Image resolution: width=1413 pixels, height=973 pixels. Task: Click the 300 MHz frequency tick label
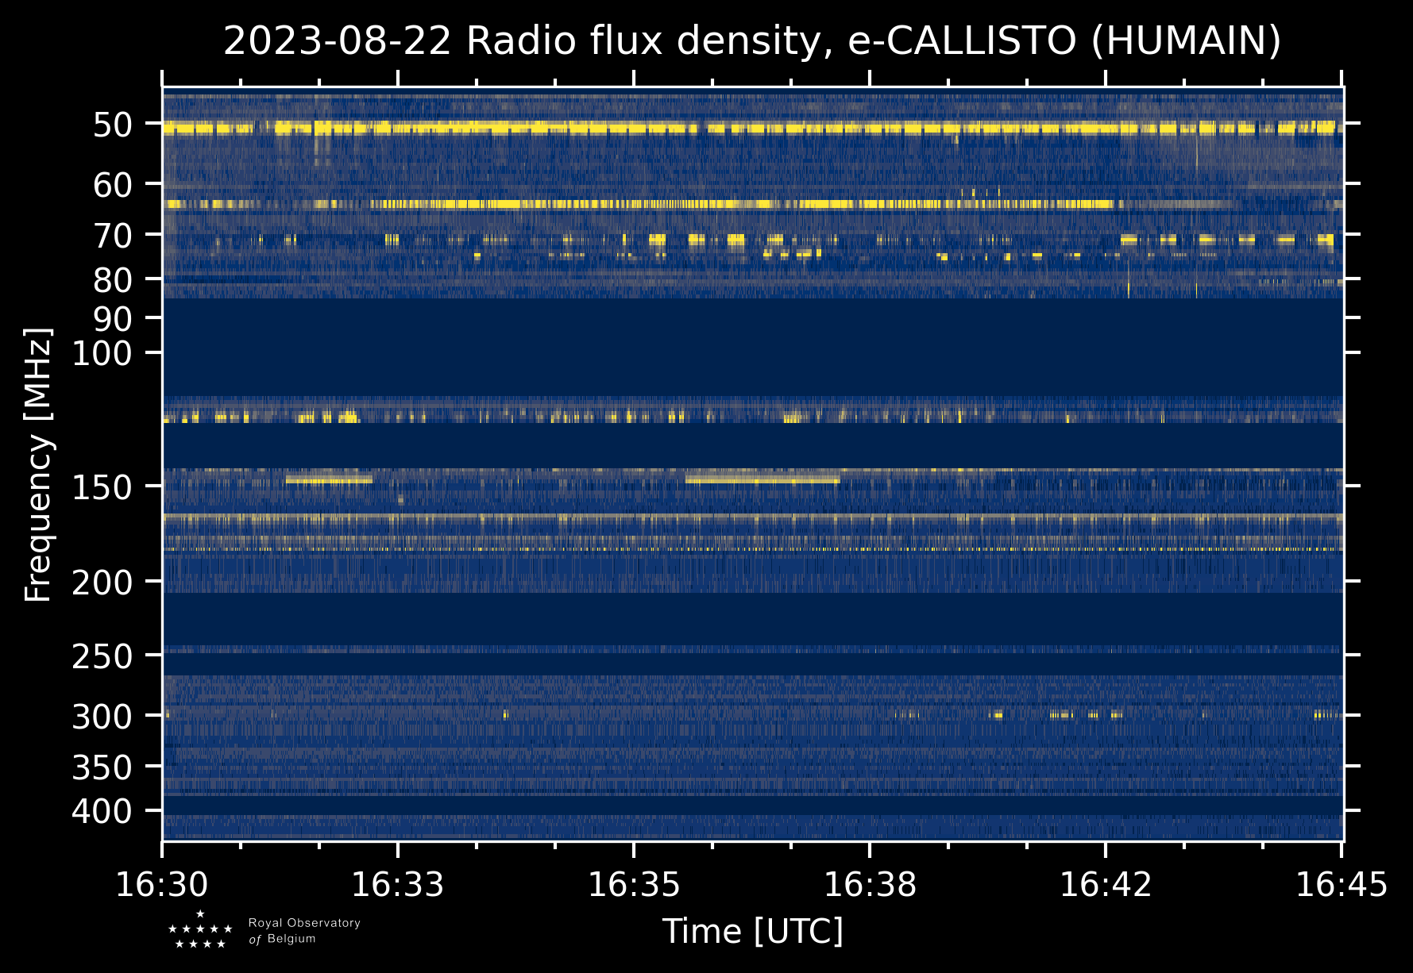[x=102, y=717]
